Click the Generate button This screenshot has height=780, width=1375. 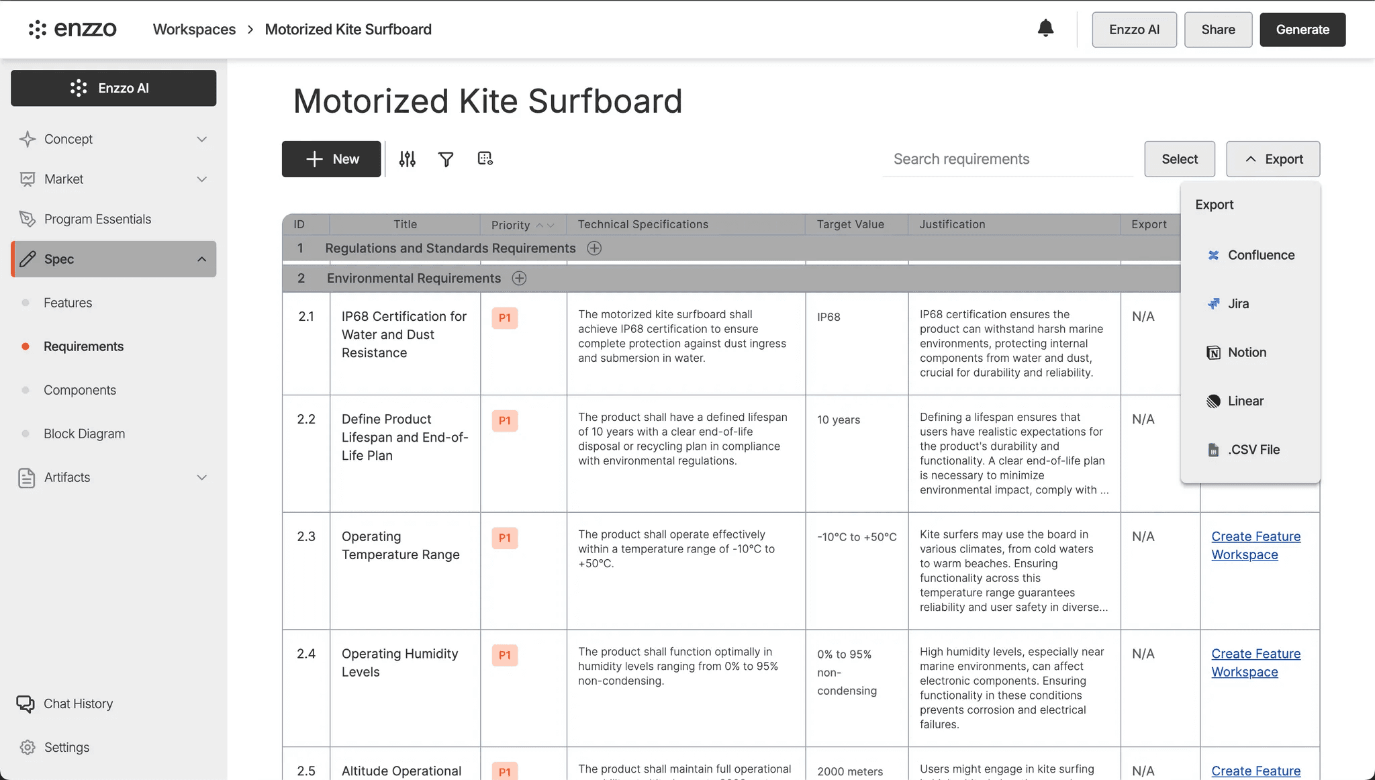[1302, 30]
